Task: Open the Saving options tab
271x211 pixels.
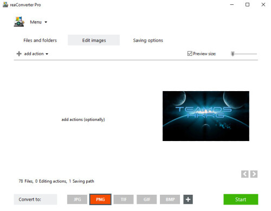Action: [148, 40]
